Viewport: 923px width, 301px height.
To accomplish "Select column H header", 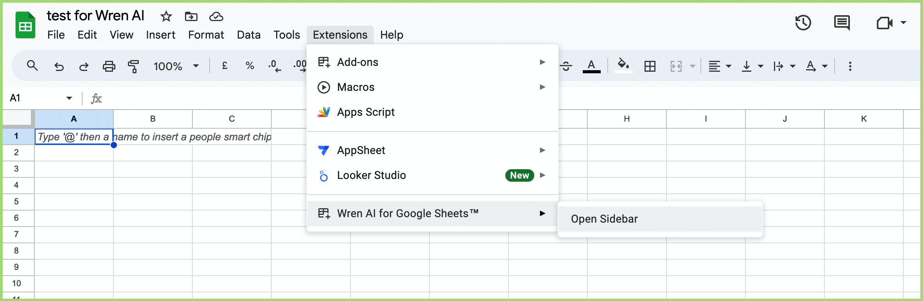I will pos(627,119).
